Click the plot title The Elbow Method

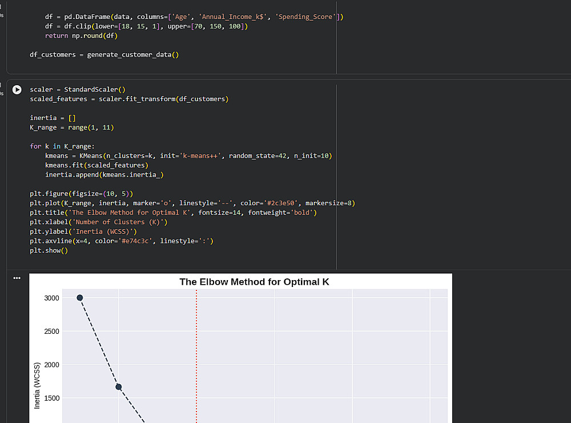254,282
